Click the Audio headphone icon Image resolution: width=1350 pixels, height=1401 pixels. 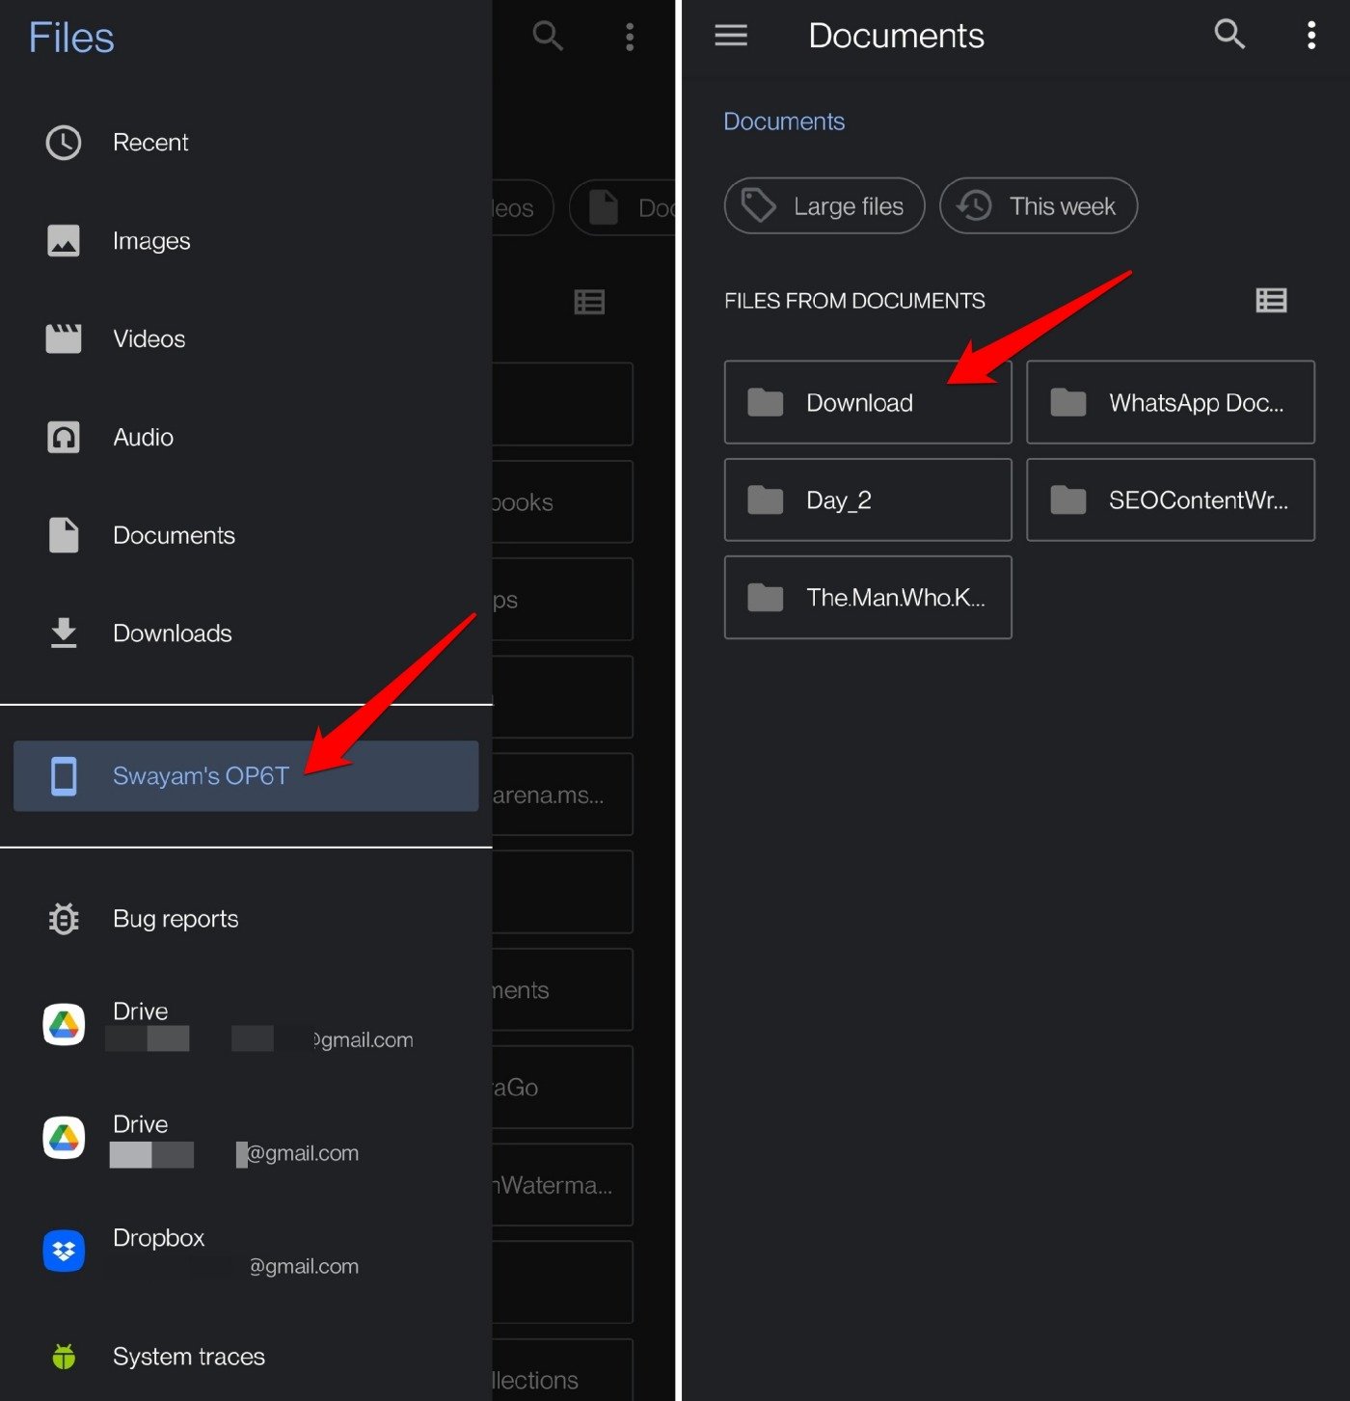click(x=64, y=438)
